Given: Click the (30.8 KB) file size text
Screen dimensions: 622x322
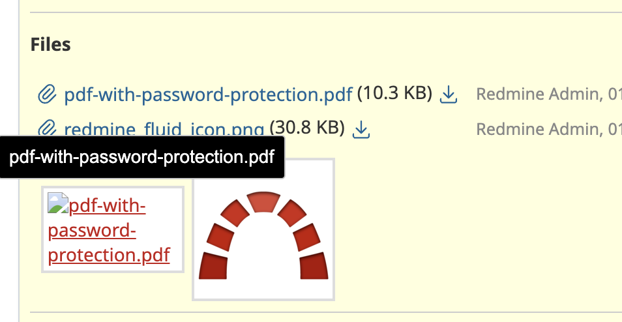Looking at the screenshot, I should pos(307,128).
